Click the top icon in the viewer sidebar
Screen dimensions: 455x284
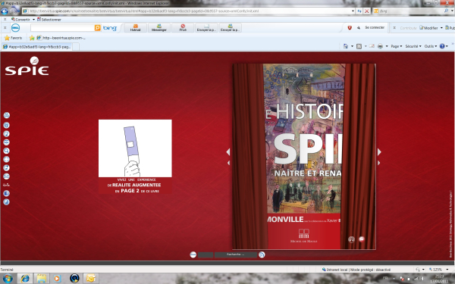point(6,115)
